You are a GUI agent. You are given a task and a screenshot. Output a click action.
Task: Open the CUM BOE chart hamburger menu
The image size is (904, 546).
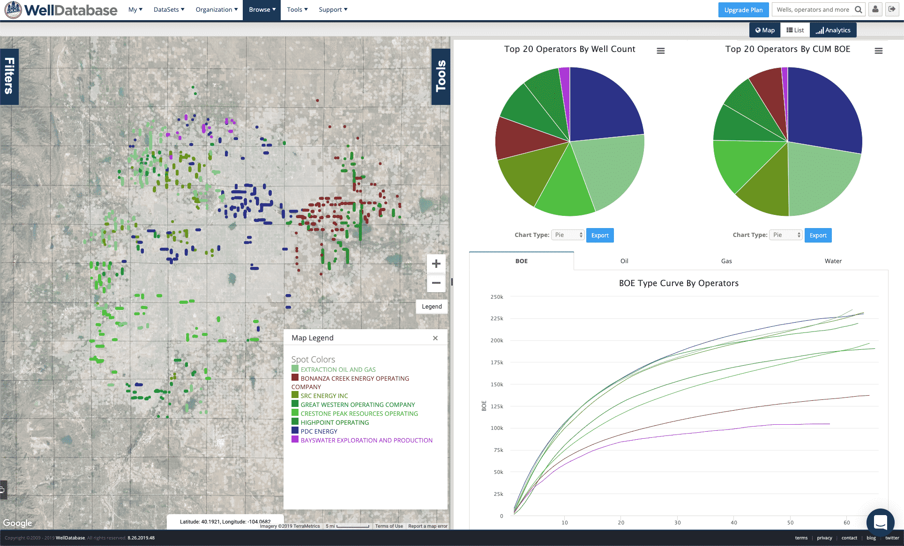click(x=878, y=51)
